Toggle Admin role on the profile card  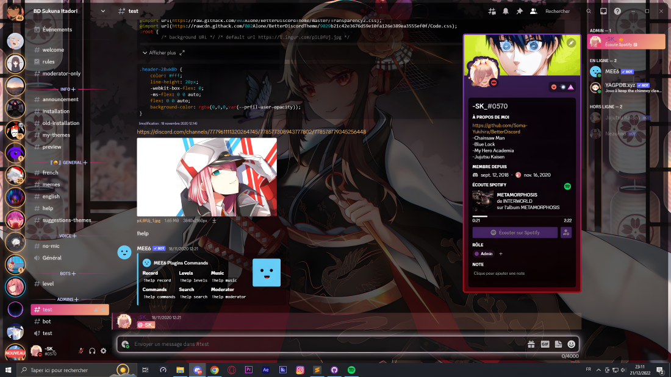pos(484,253)
